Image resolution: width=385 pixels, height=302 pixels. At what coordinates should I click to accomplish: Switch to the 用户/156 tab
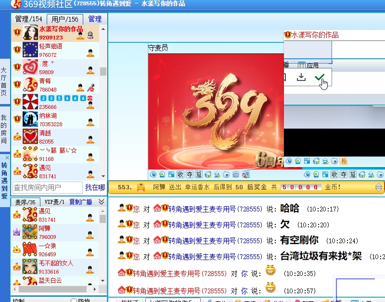pyautogui.click(x=65, y=19)
